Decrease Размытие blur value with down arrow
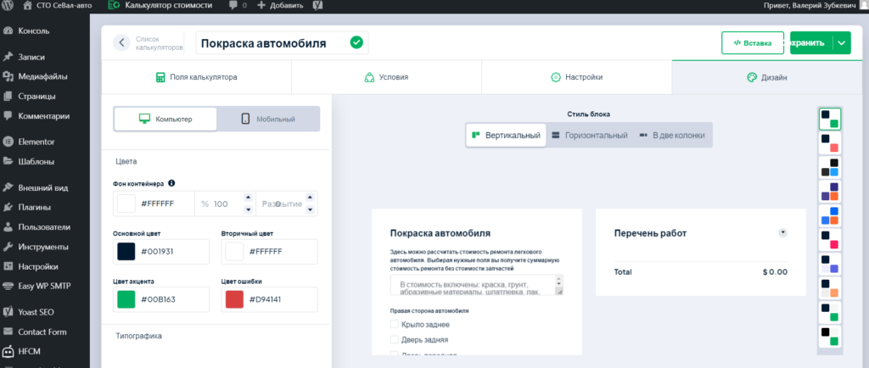 [310, 209]
